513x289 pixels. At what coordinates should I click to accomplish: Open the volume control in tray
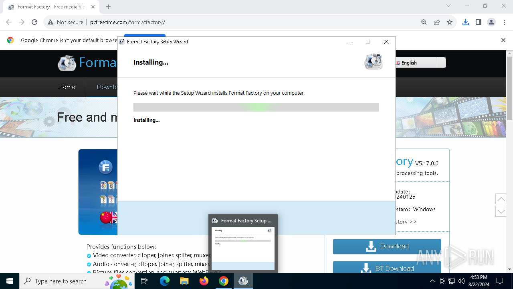point(461,281)
